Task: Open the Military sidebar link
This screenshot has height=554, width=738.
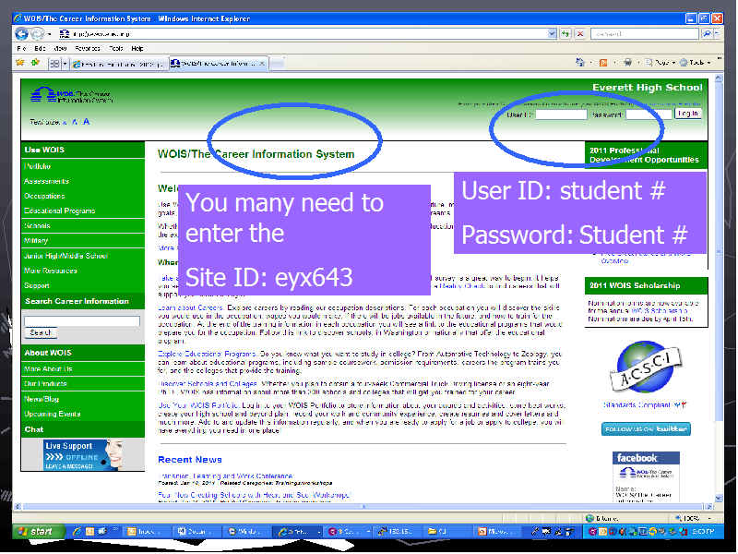Action: pos(36,241)
